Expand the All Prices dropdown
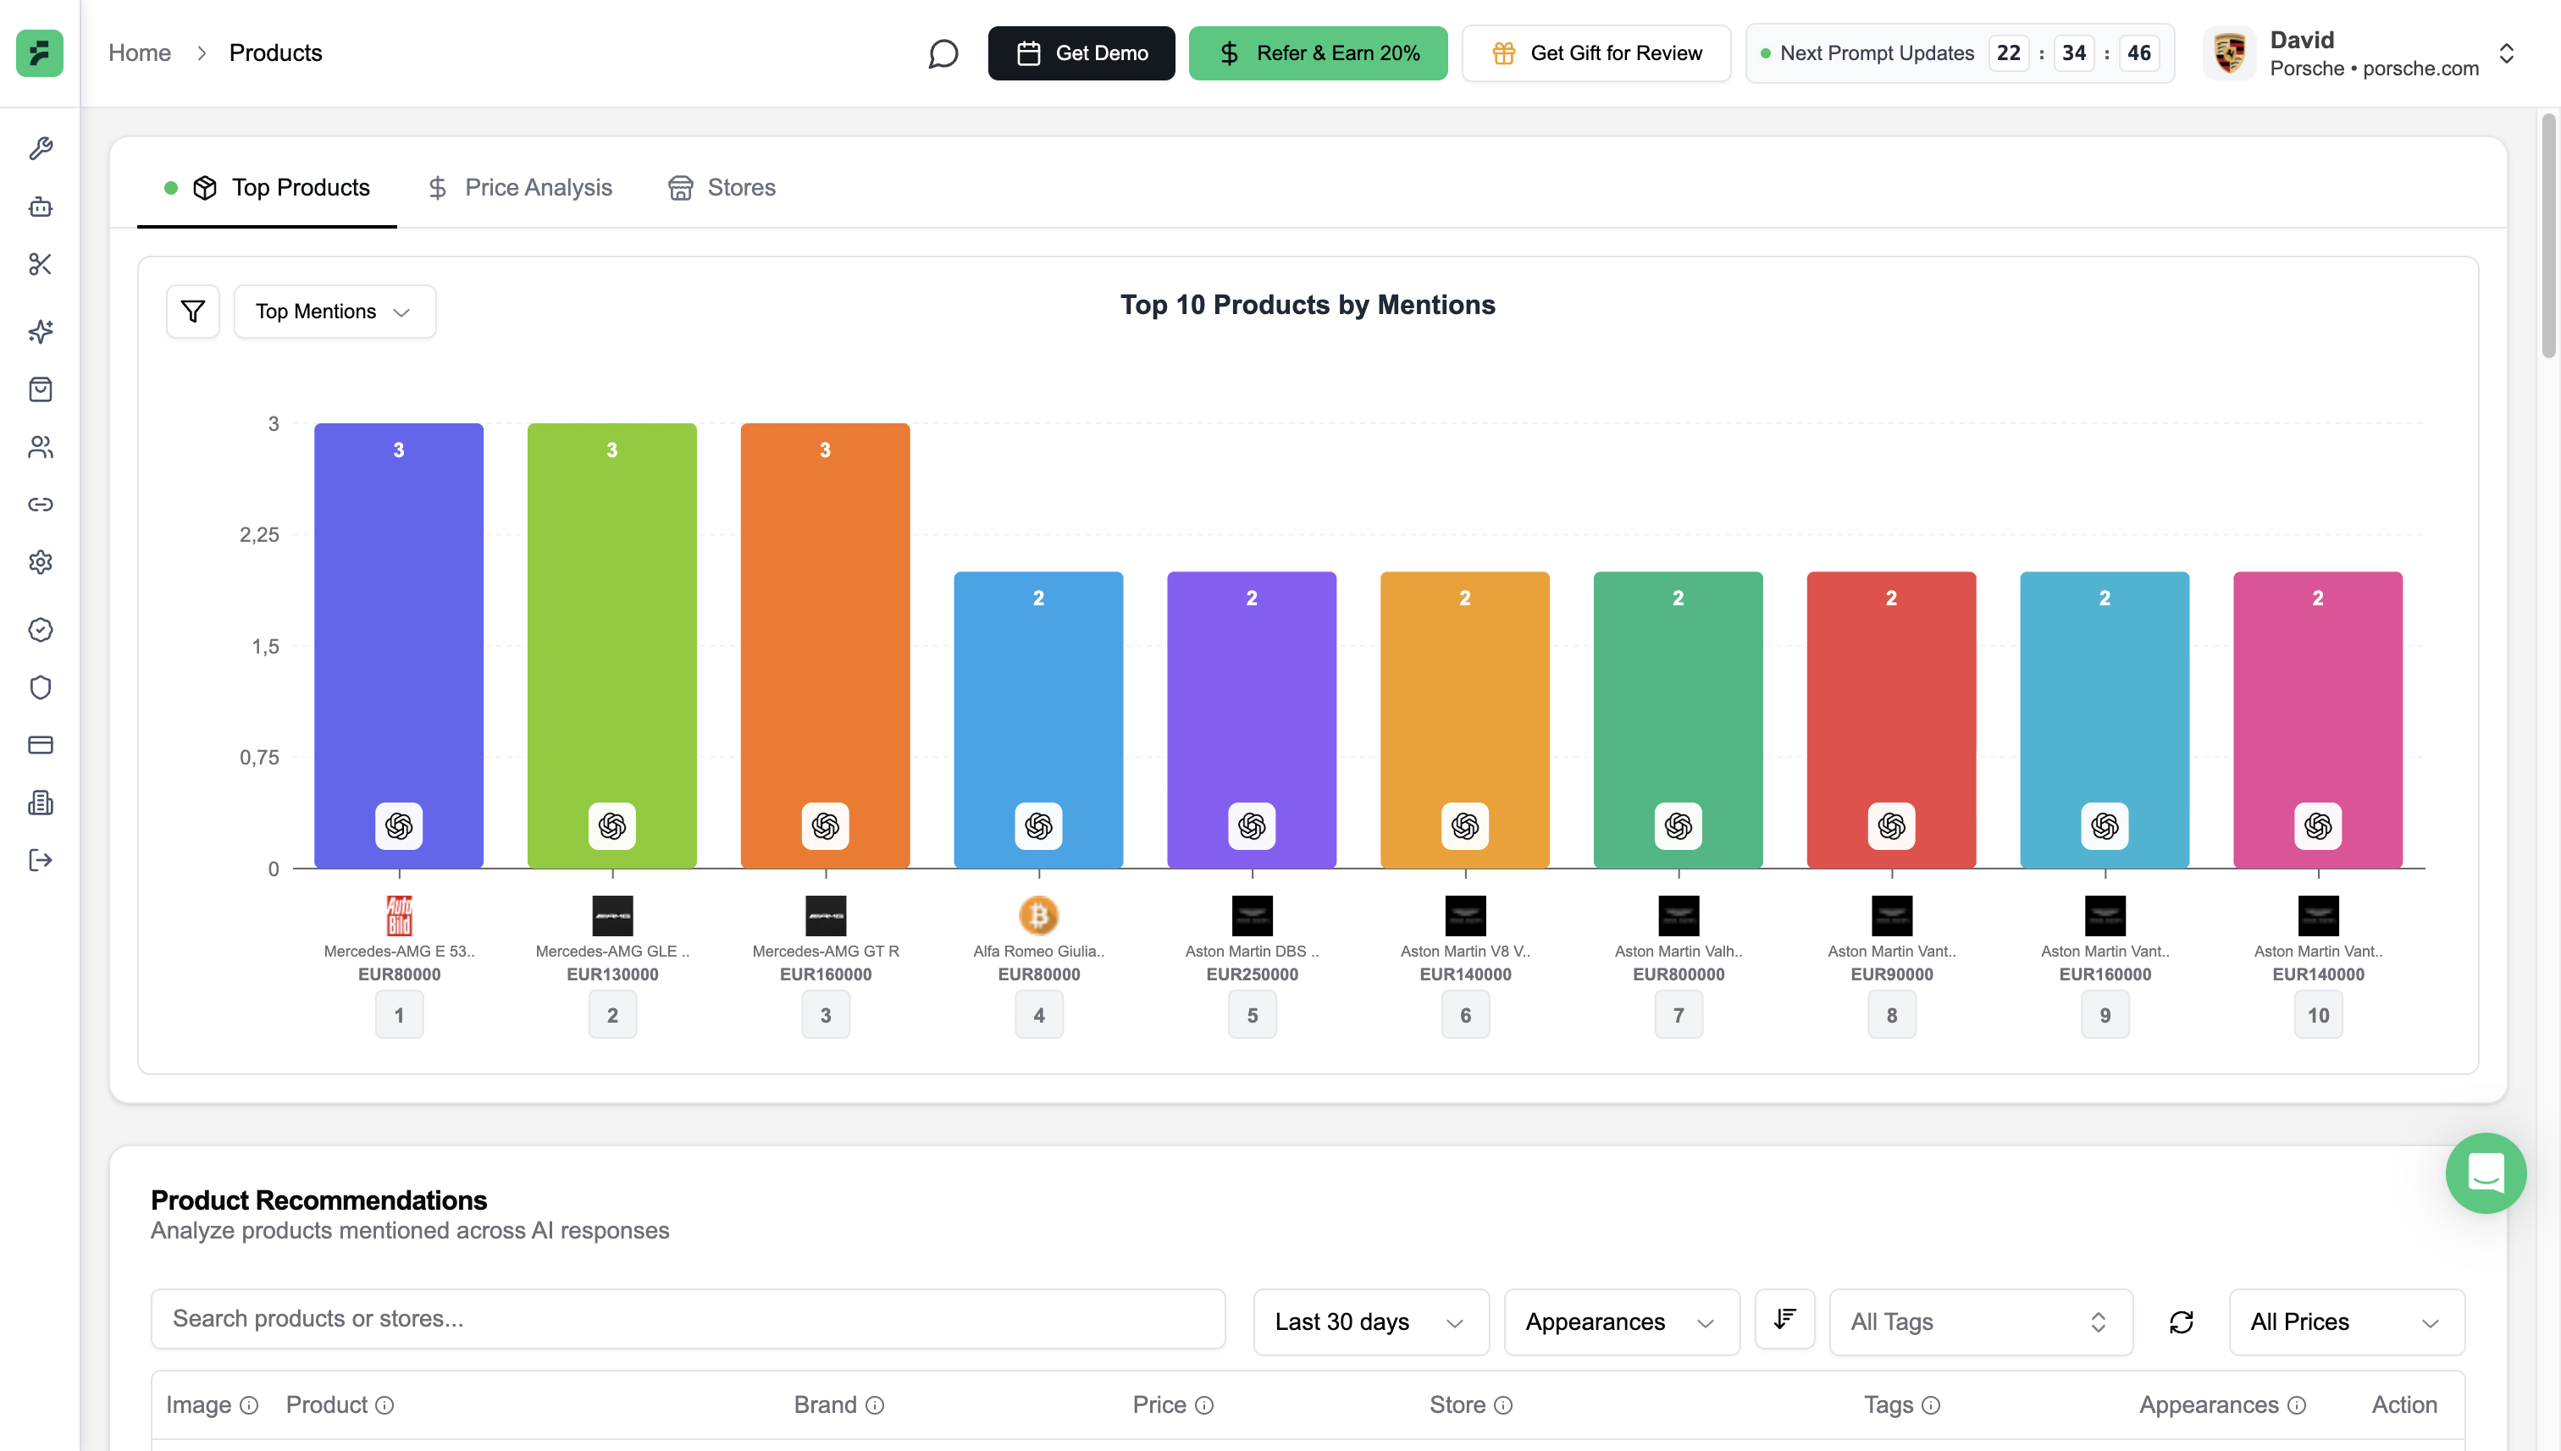This screenshot has width=2561, height=1451. tap(2345, 1321)
